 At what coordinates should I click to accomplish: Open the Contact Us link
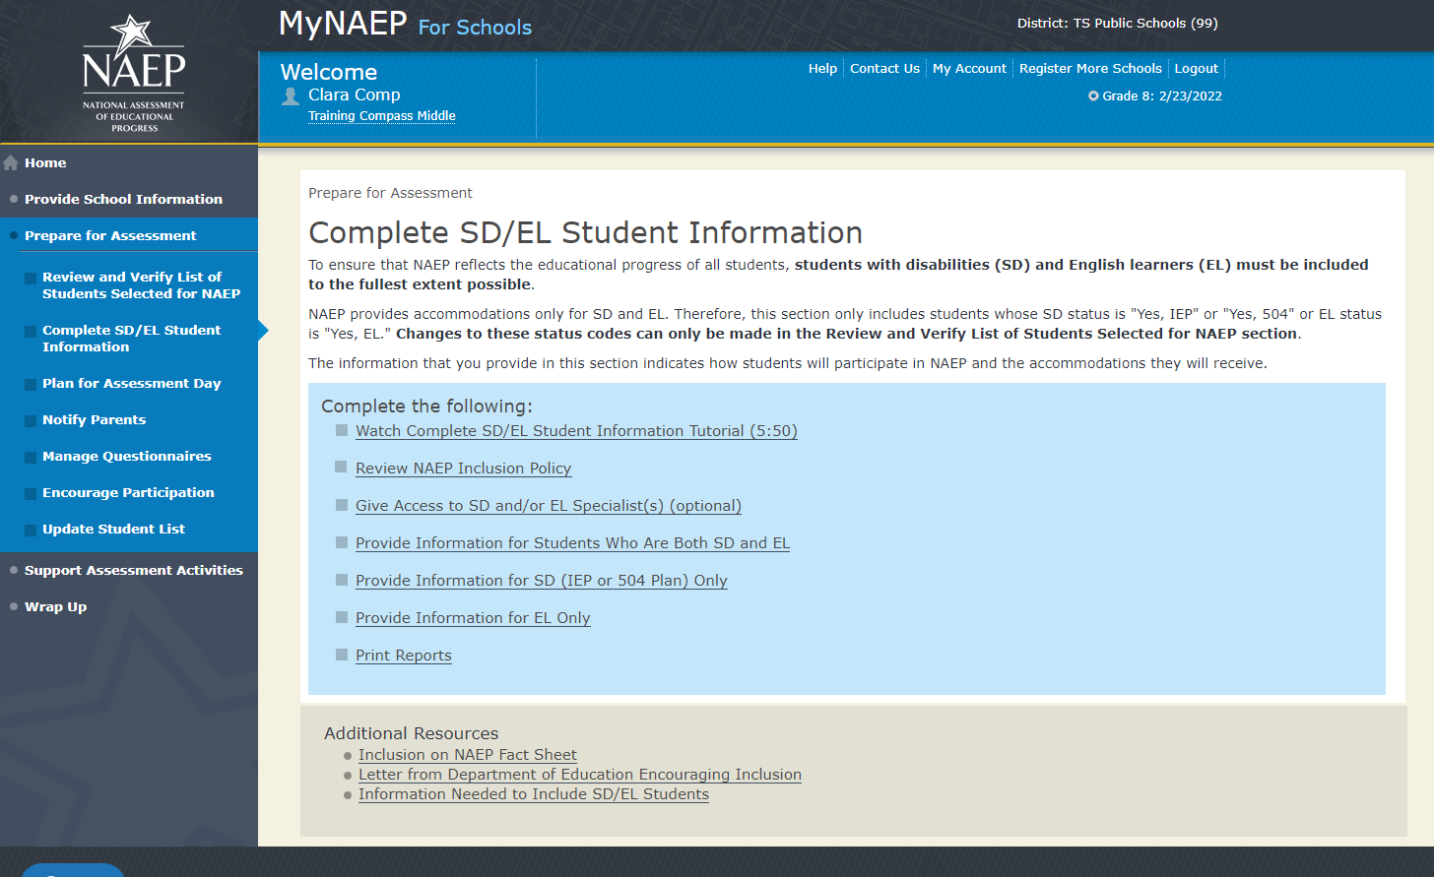[x=884, y=69]
